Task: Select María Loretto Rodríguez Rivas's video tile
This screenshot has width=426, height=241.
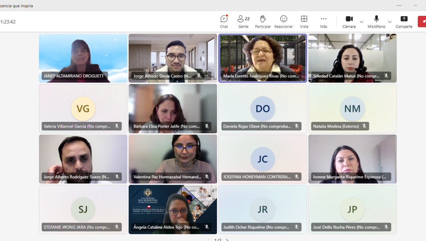Action: 262,55
